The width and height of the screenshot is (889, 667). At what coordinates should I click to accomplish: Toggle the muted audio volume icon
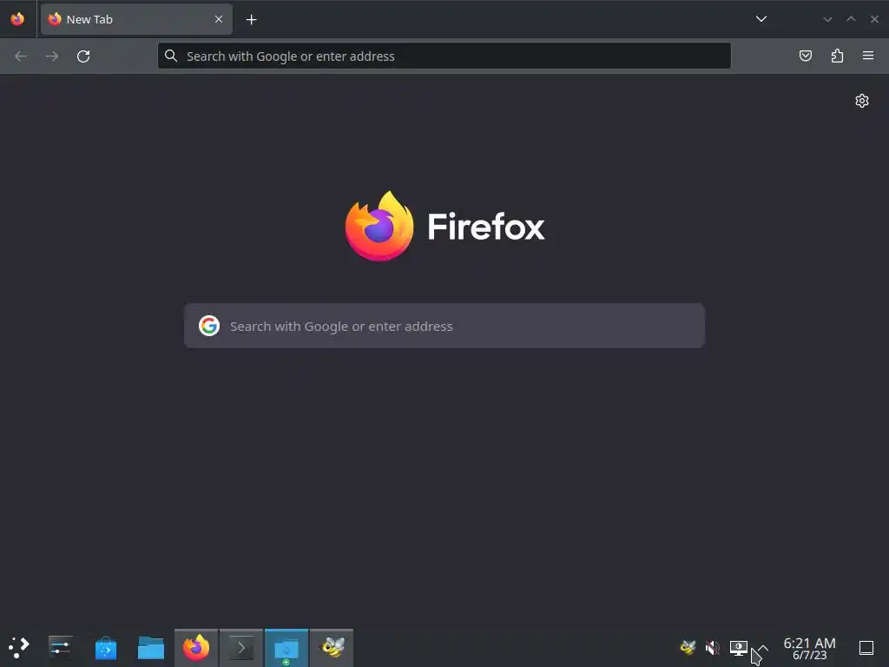point(713,647)
